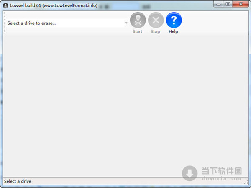This screenshot has width=251, height=188.
Task: Minimize the Lowvel window
Action: coord(219,4)
